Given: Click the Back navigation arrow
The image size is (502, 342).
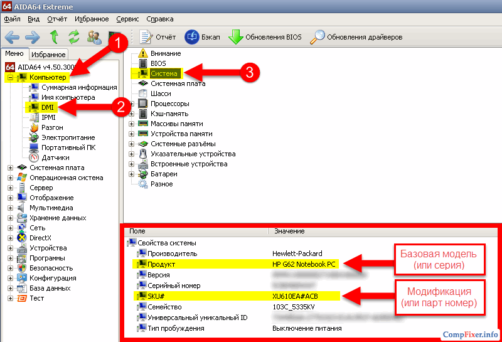Looking at the screenshot, I should pos(12,38).
